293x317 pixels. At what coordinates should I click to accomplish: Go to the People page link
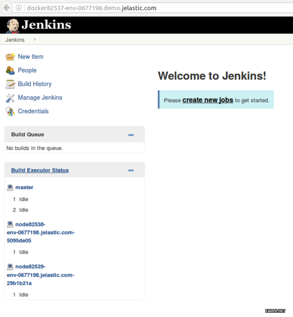coord(27,70)
